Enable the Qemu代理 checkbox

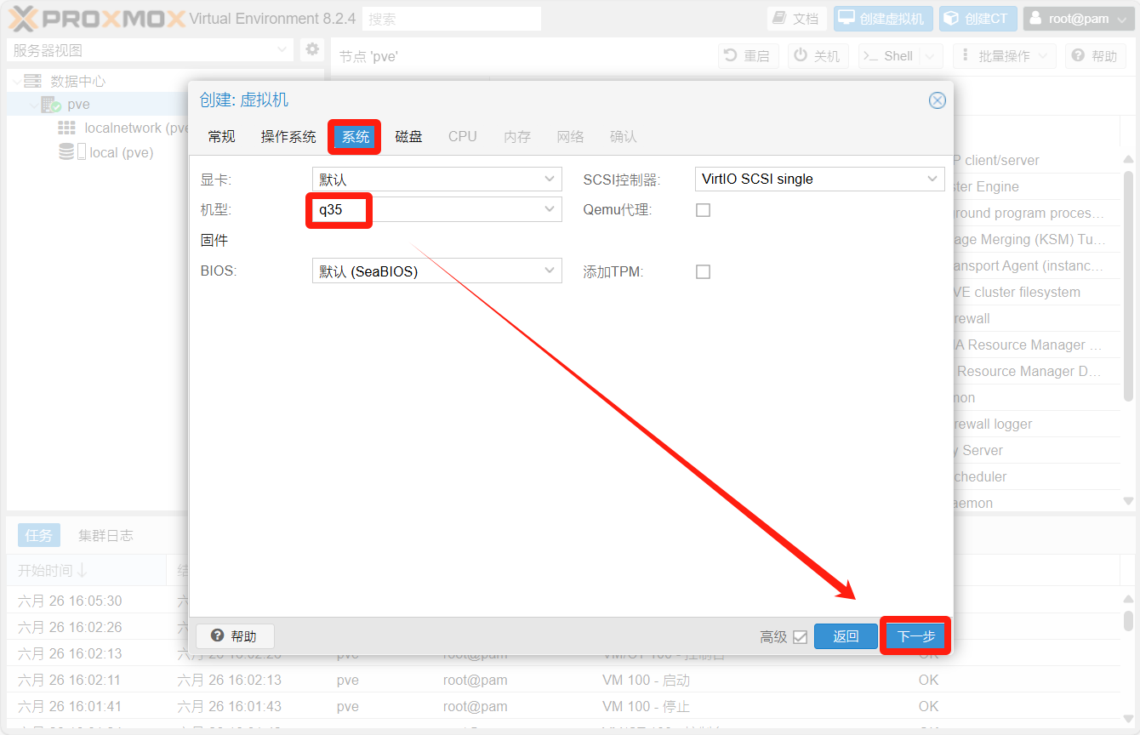[703, 210]
